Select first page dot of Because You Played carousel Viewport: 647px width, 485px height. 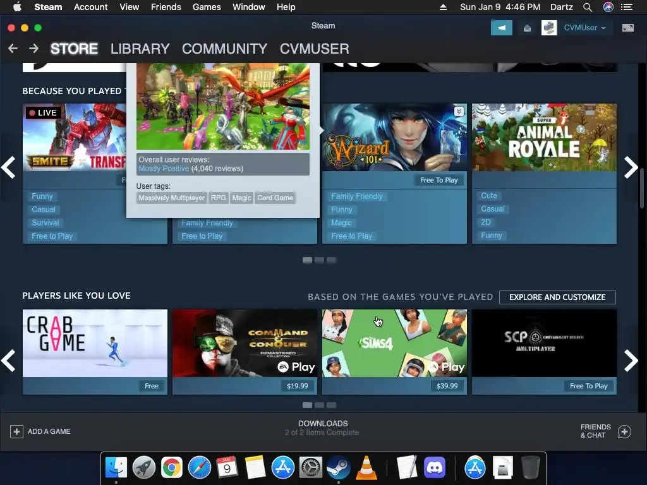[x=308, y=260]
